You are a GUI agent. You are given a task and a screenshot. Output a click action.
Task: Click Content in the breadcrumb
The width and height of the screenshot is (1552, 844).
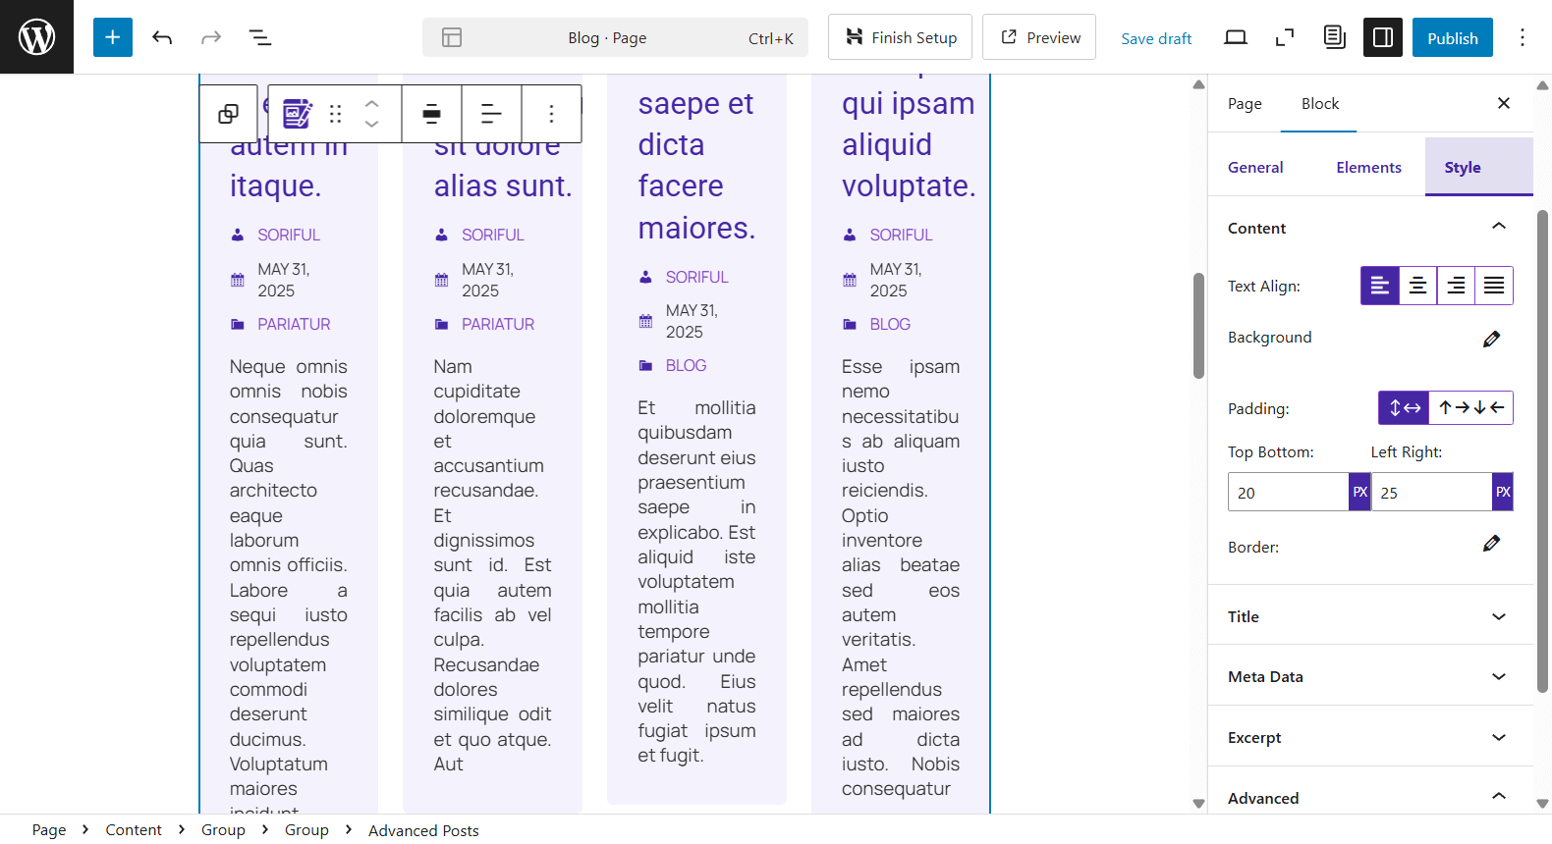click(x=134, y=830)
